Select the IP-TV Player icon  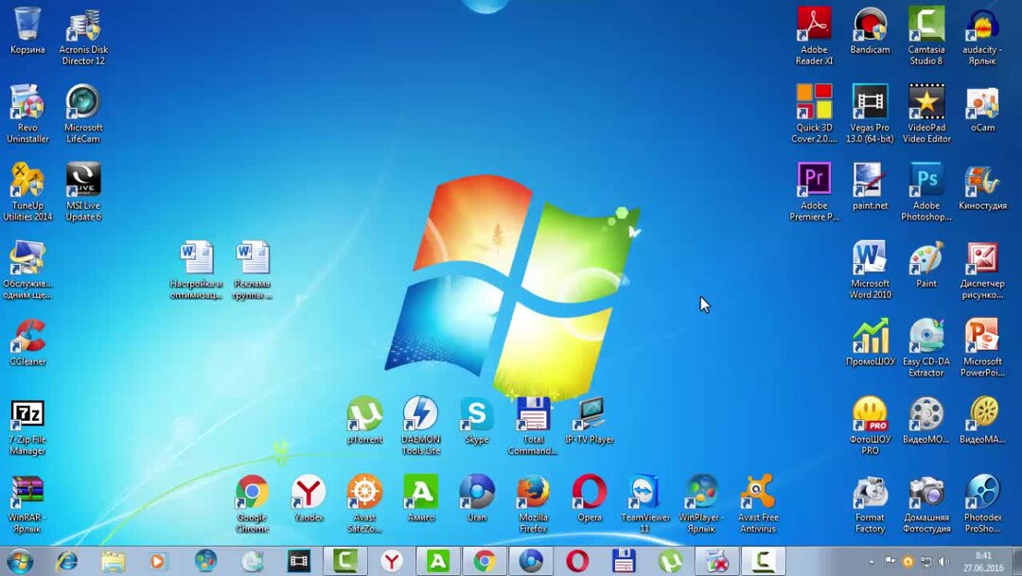point(590,414)
